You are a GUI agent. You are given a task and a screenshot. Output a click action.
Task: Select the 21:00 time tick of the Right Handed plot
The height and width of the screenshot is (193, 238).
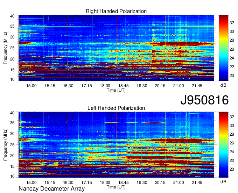click(178, 86)
